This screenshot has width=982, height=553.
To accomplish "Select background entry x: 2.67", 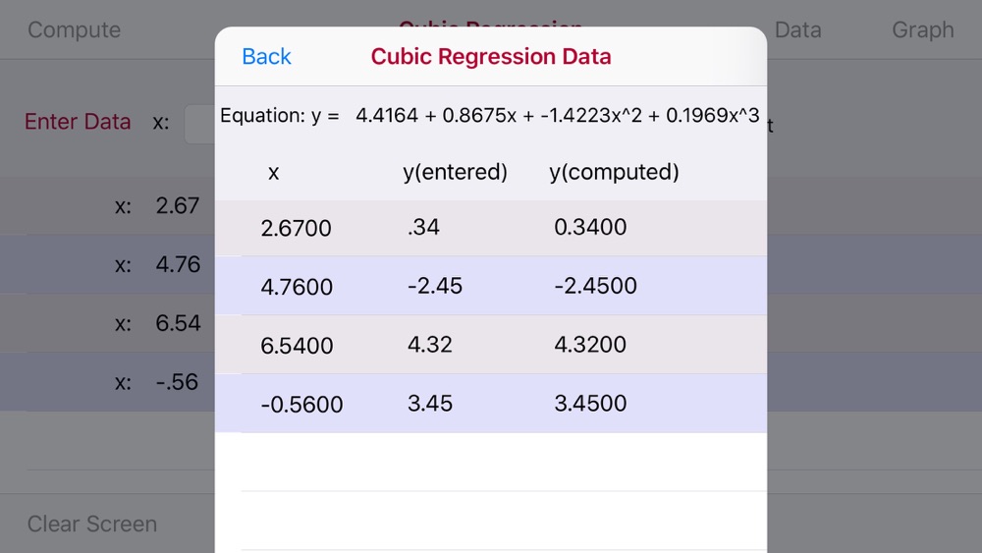I will 107,205.
